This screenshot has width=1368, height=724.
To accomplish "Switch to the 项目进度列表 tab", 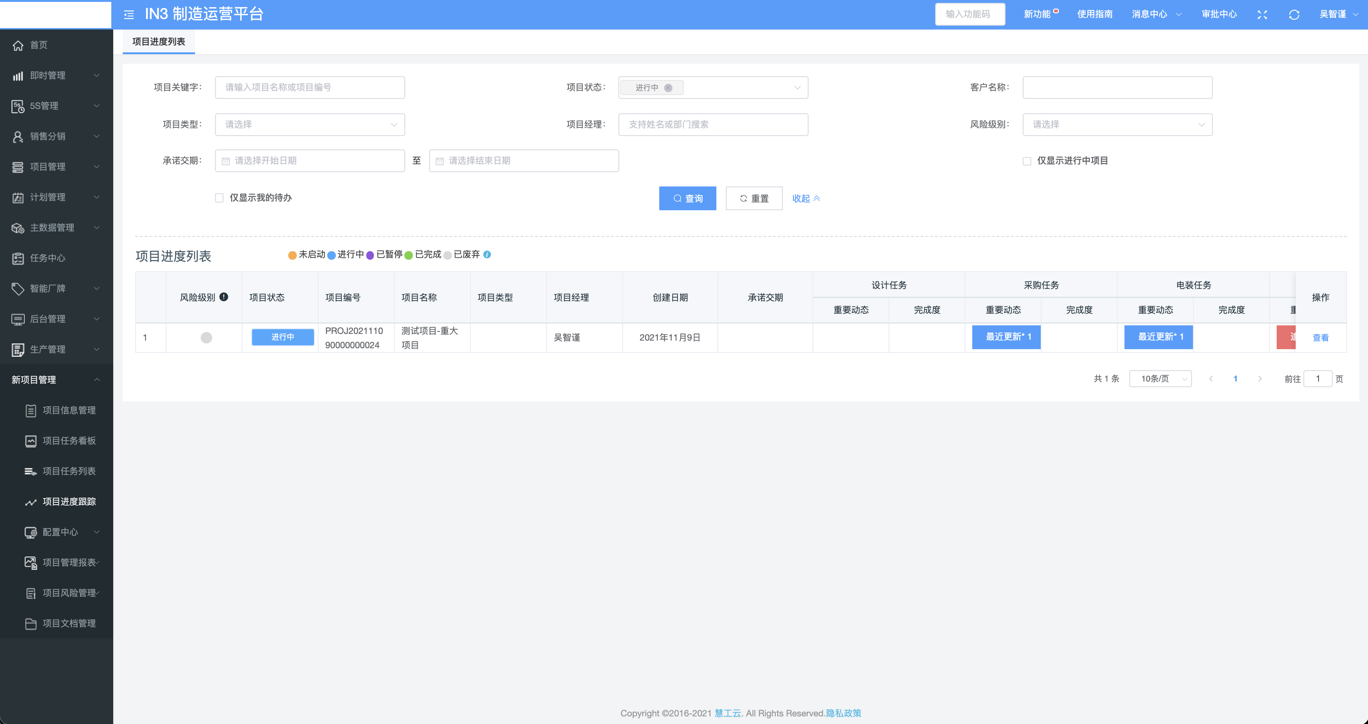I will 158,41.
